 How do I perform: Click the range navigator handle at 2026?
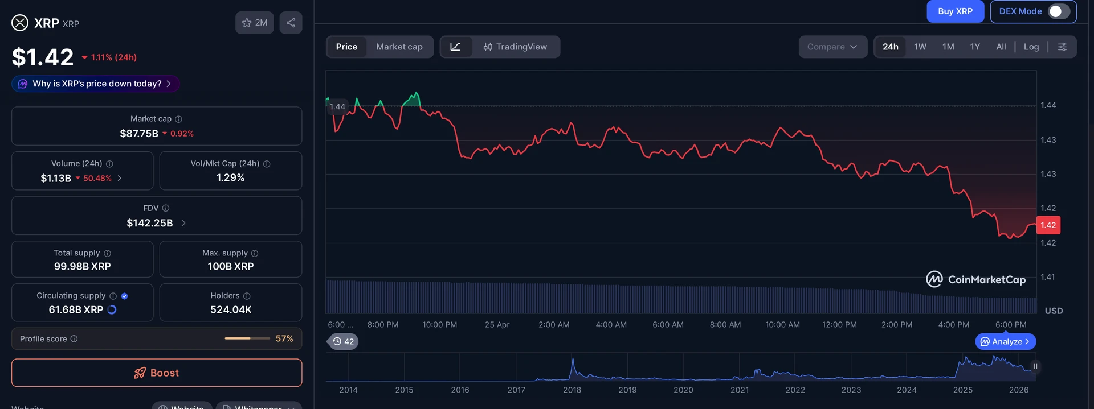click(x=1035, y=366)
